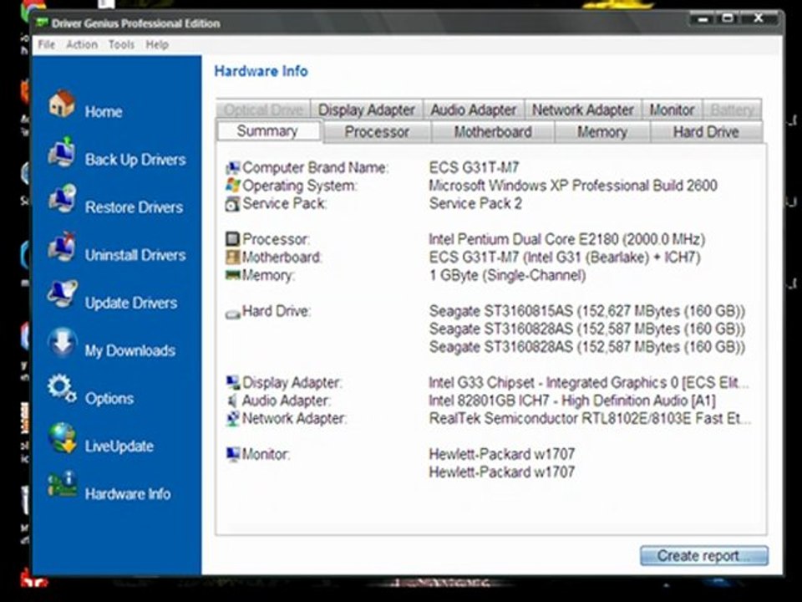
Task: Switch to the Monitor tab
Action: click(672, 110)
